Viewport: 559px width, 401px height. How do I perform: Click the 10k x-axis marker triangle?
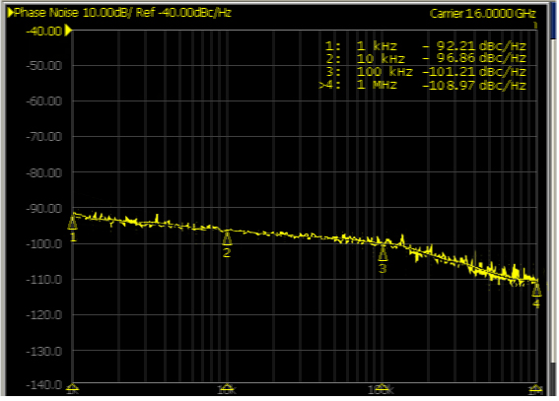pos(227,389)
